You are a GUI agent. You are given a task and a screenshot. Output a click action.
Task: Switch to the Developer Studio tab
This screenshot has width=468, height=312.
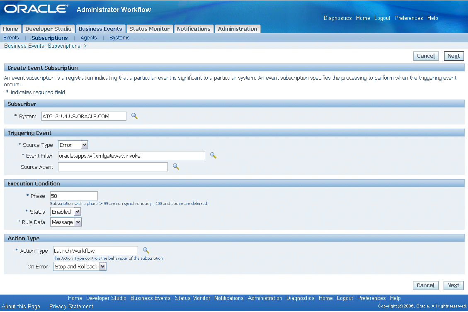pyautogui.click(x=48, y=29)
